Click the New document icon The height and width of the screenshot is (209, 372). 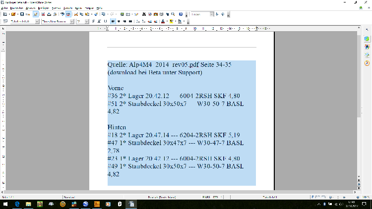point(5,14)
